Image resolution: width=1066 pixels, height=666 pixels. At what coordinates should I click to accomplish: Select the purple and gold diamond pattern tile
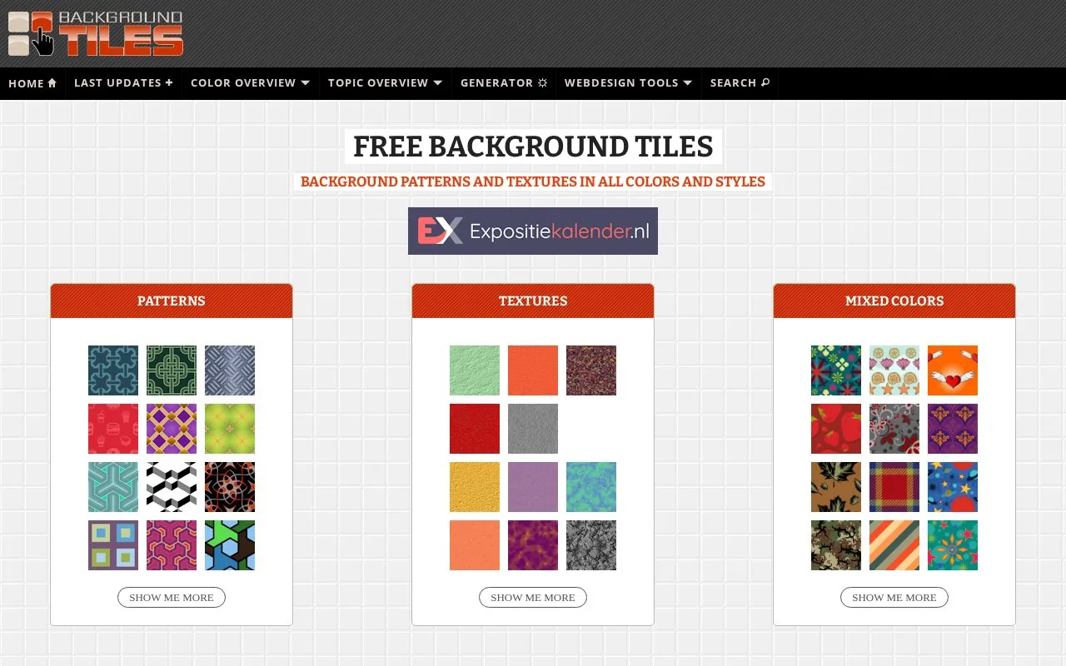[172, 429]
